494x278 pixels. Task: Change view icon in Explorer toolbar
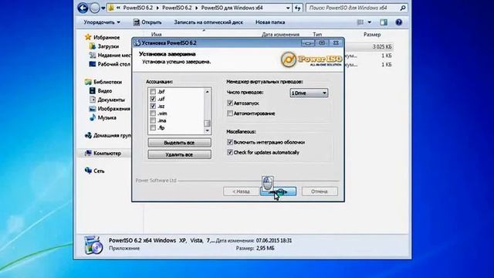(360, 22)
